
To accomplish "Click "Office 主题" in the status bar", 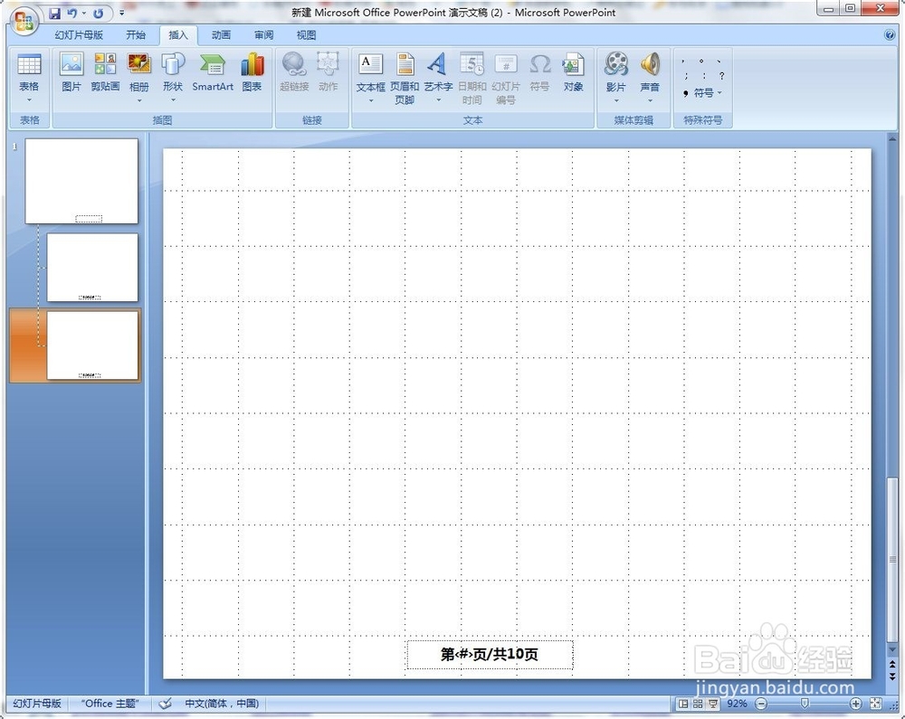I will click(110, 704).
